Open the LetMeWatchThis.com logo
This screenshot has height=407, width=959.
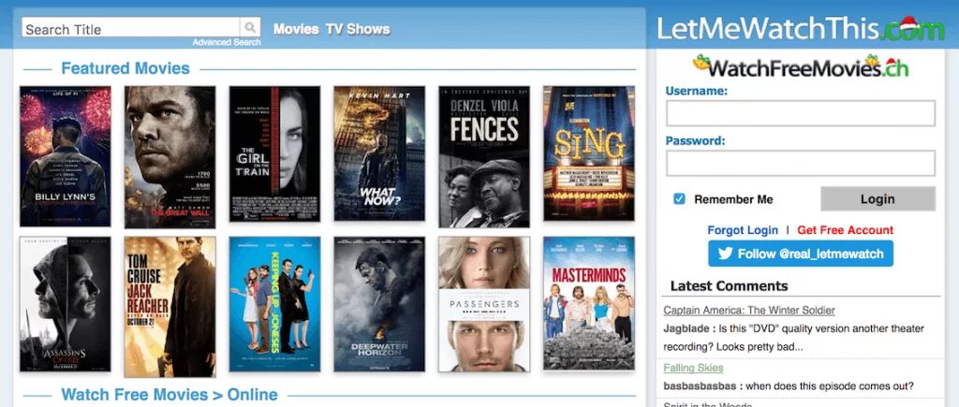[x=801, y=28]
